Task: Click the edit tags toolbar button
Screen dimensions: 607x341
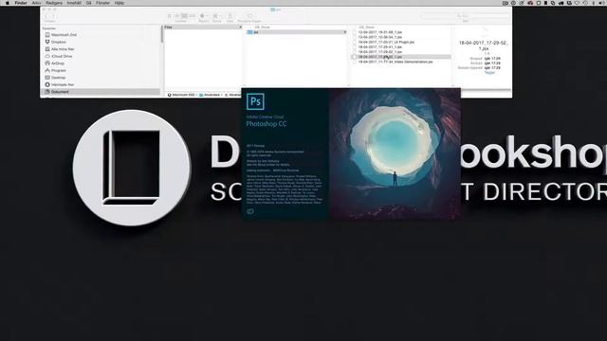Action: [x=249, y=16]
